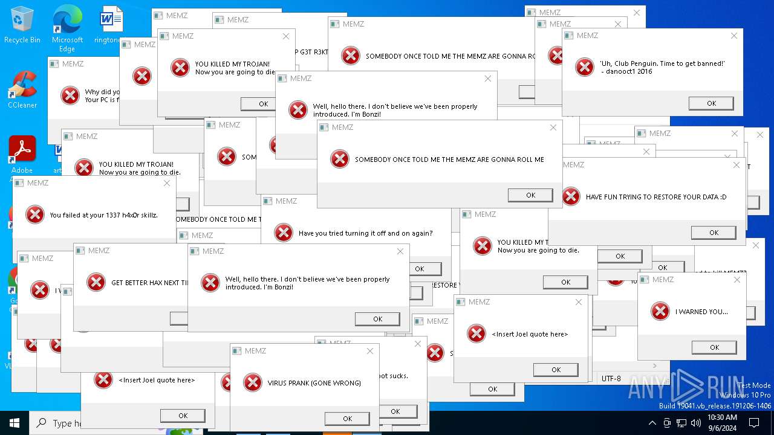Click error icon in fully visible 'SOMEBODY ONCE TOLD ME' dialog
The image size is (774, 435).
click(340, 159)
